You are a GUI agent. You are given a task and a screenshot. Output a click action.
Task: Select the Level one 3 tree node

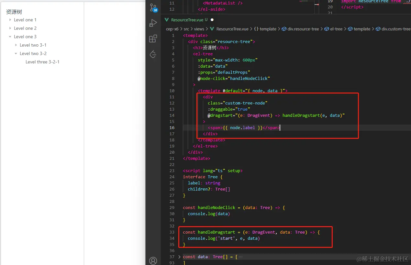[25, 37]
